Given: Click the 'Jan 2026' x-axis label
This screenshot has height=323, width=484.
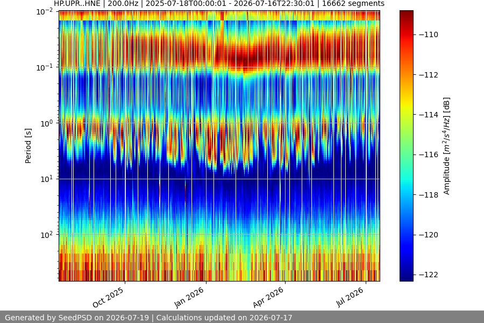Looking at the screenshot, I should point(189,297).
